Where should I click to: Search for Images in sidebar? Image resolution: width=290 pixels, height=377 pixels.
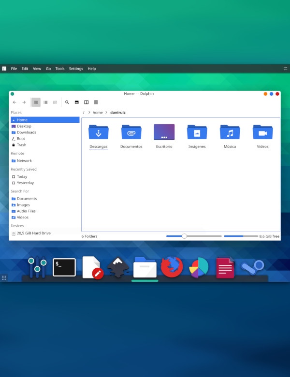pyautogui.click(x=45, y=205)
